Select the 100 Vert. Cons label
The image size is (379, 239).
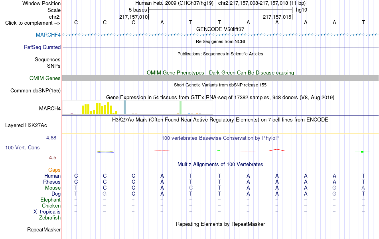[x=22, y=147]
